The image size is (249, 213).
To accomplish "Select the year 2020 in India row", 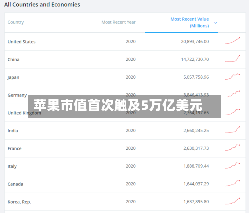I will coord(131,131).
